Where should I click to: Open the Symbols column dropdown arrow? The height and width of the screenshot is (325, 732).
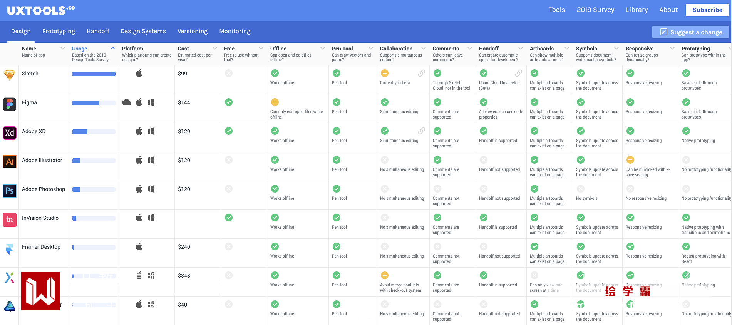coord(616,48)
